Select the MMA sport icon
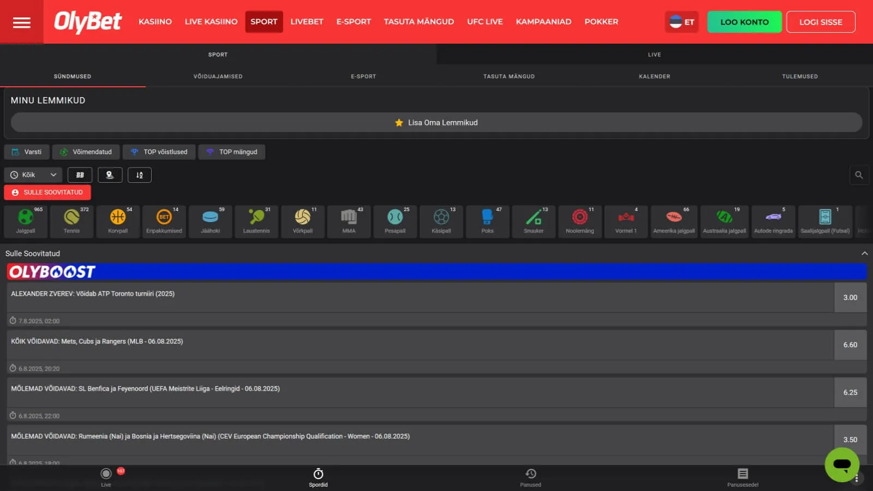 (349, 221)
